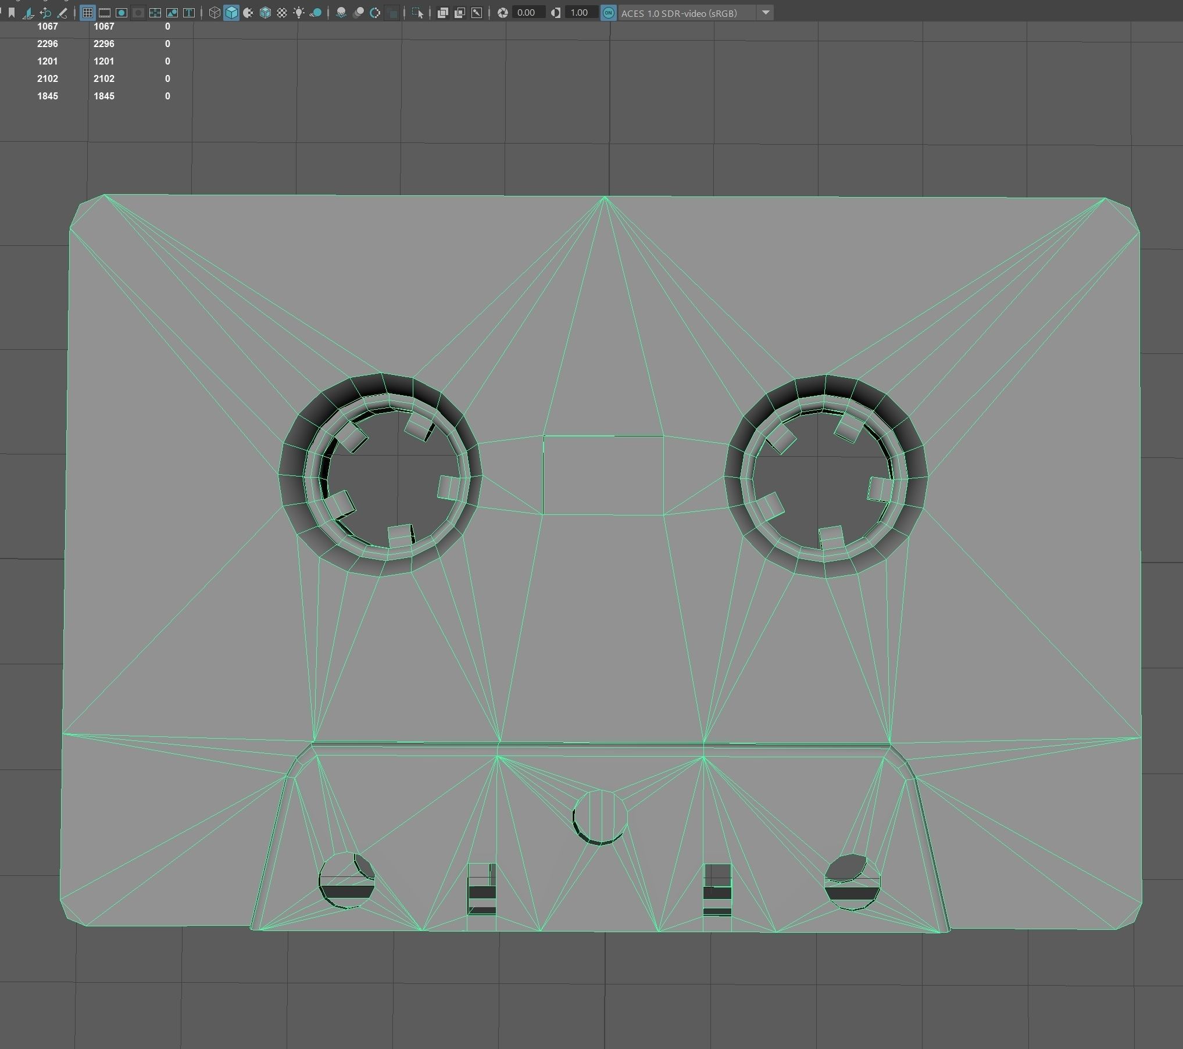Enable the 2D pan/zoom tool
Screen dimensions: 1183x1049
45,12
